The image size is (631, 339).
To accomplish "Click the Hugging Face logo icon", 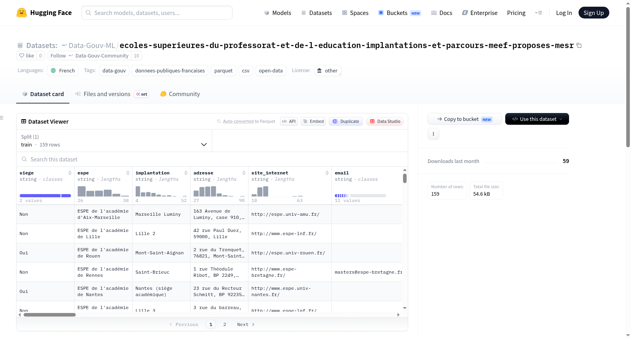I will 22,13.
